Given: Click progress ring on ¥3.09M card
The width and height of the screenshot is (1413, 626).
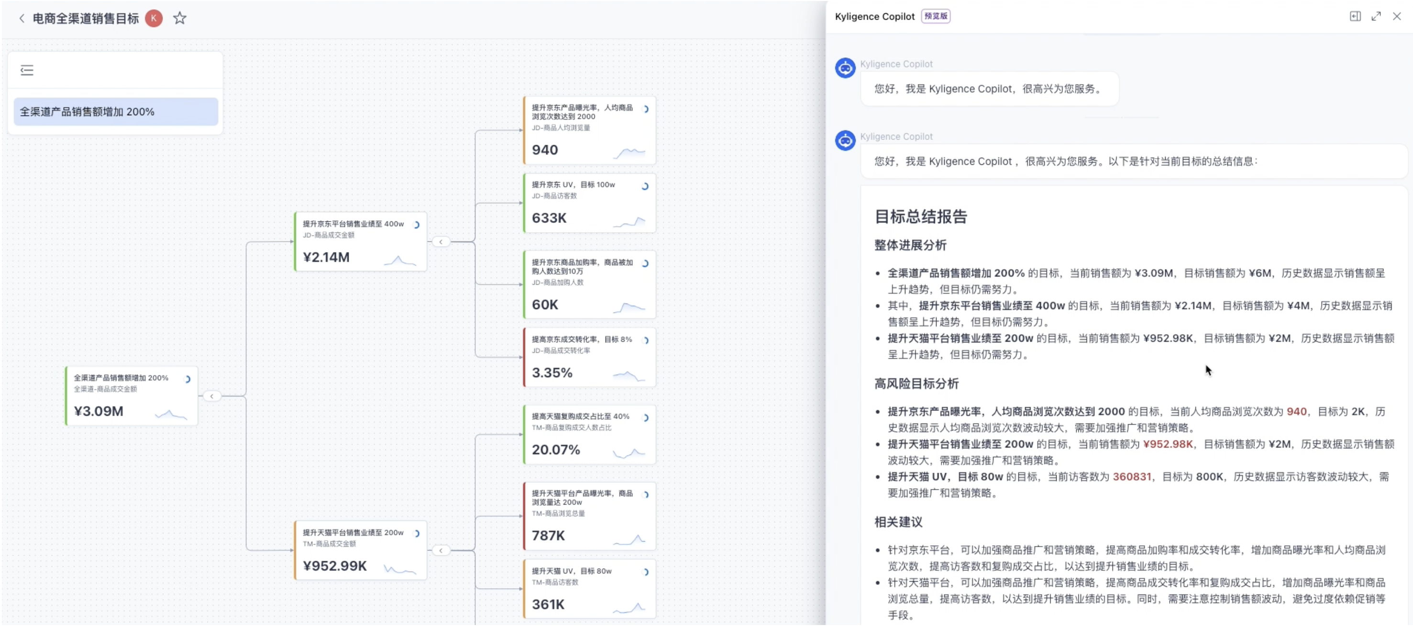Looking at the screenshot, I should coord(187,379).
